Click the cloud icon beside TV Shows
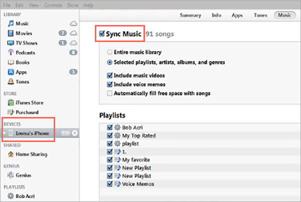The width and height of the screenshot is (301, 202). pyautogui.click(x=73, y=43)
